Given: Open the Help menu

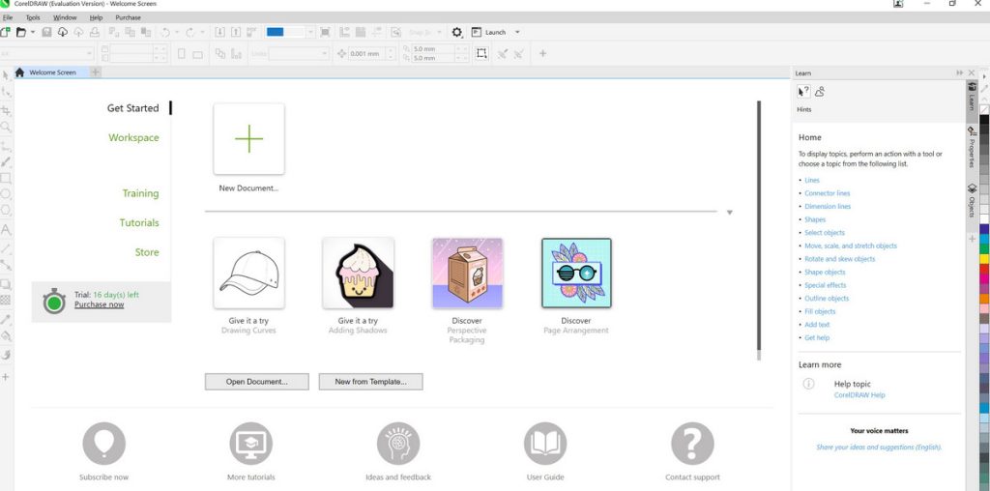Looking at the screenshot, I should coord(96,17).
